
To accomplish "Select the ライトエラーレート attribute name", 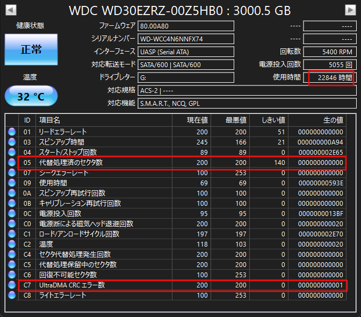I will coord(63,295).
